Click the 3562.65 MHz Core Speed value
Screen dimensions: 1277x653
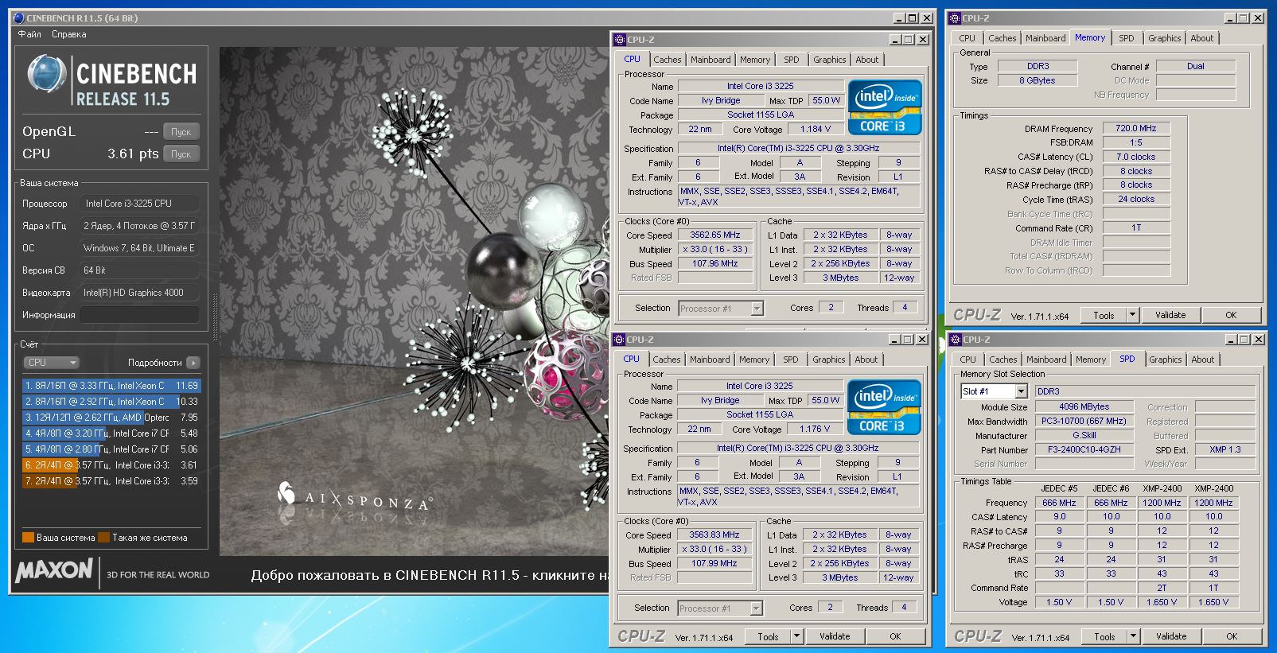tap(715, 235)
